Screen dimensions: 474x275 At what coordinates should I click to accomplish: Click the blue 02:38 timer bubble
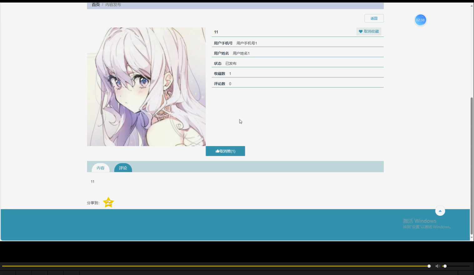420,20
